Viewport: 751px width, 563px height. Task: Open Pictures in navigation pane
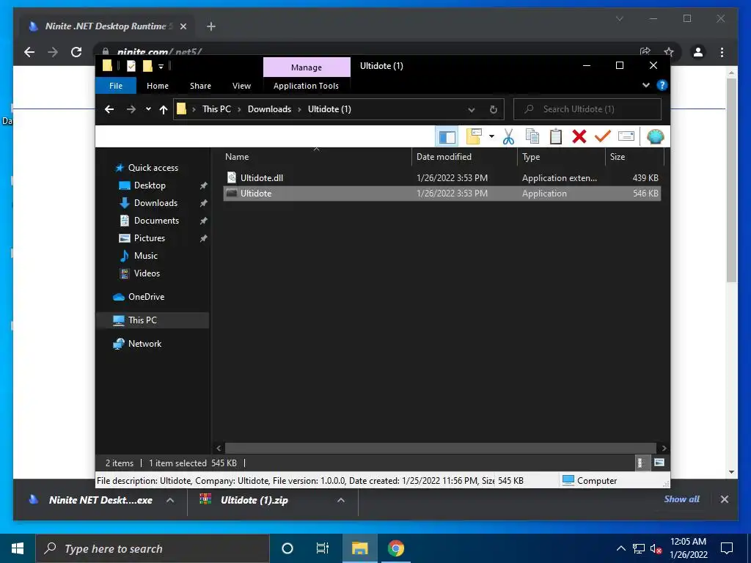click(x=150, y=238)
